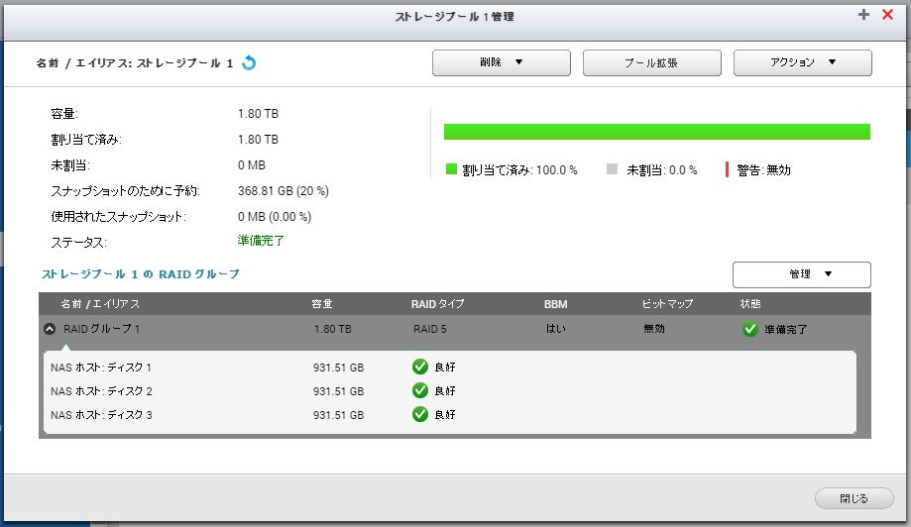Image resolution: width=911 pixels, height=527 pixels.
Task: Click the プール拡張 button
Action: (652, 62)
